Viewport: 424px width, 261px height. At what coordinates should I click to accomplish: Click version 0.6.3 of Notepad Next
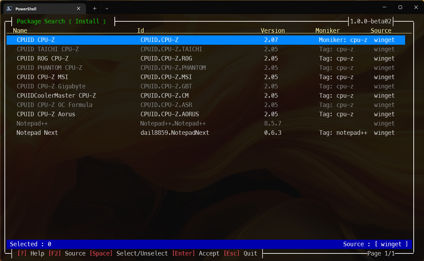tap(273, 133)
